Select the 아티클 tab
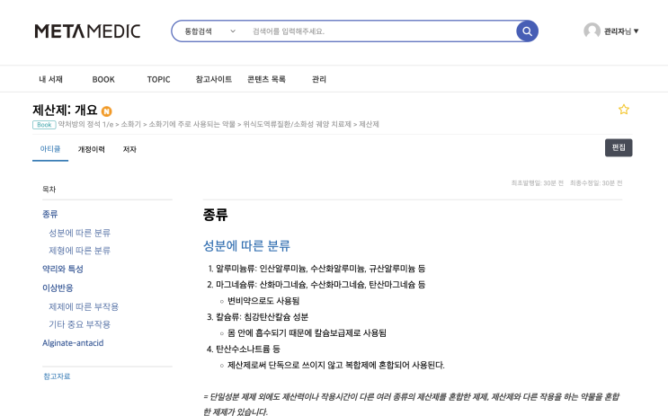This screenshot has height=416, width=668. click(x=50, y=149)
